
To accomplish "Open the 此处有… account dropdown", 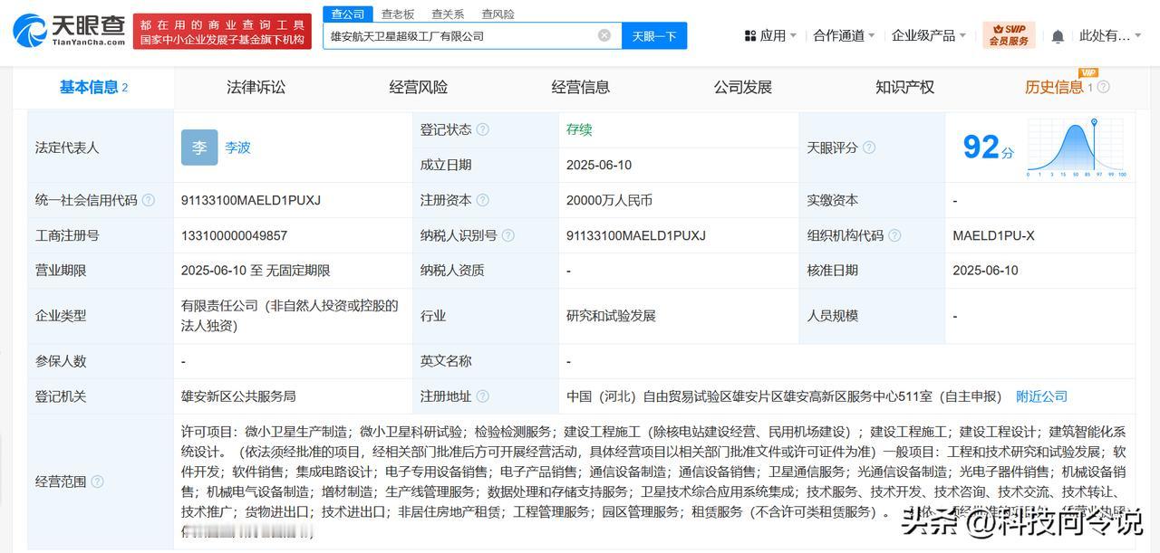I will click(x=1110, y=35).
